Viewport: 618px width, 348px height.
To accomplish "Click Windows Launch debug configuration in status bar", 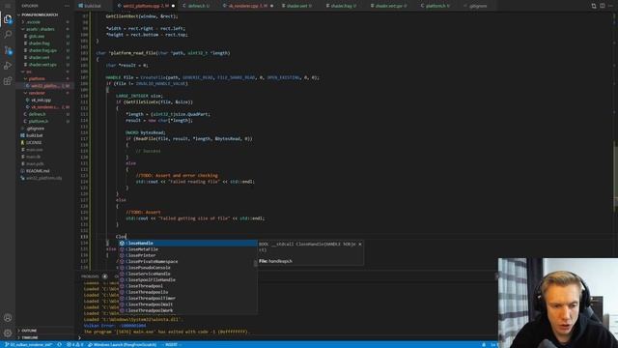I will (x=123, y=345).
